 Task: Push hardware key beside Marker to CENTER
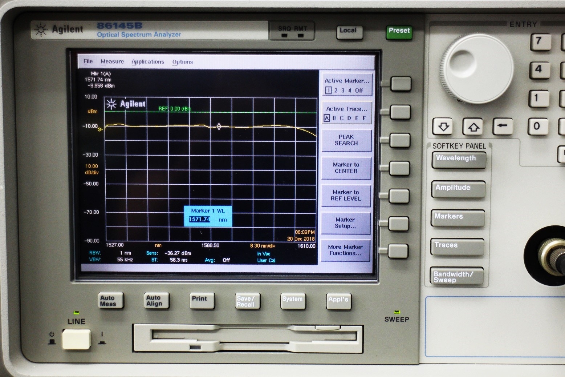400,169
